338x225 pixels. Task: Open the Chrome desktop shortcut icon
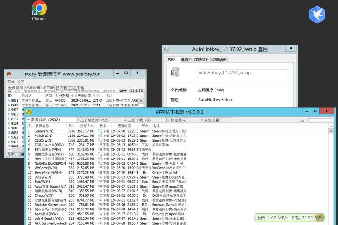(x=39, y=11)
